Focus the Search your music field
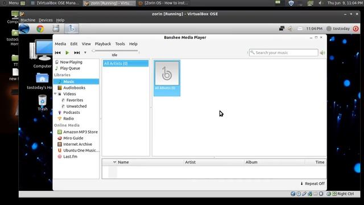Viewport: 364px width, 205px height. tap(283, 53)
